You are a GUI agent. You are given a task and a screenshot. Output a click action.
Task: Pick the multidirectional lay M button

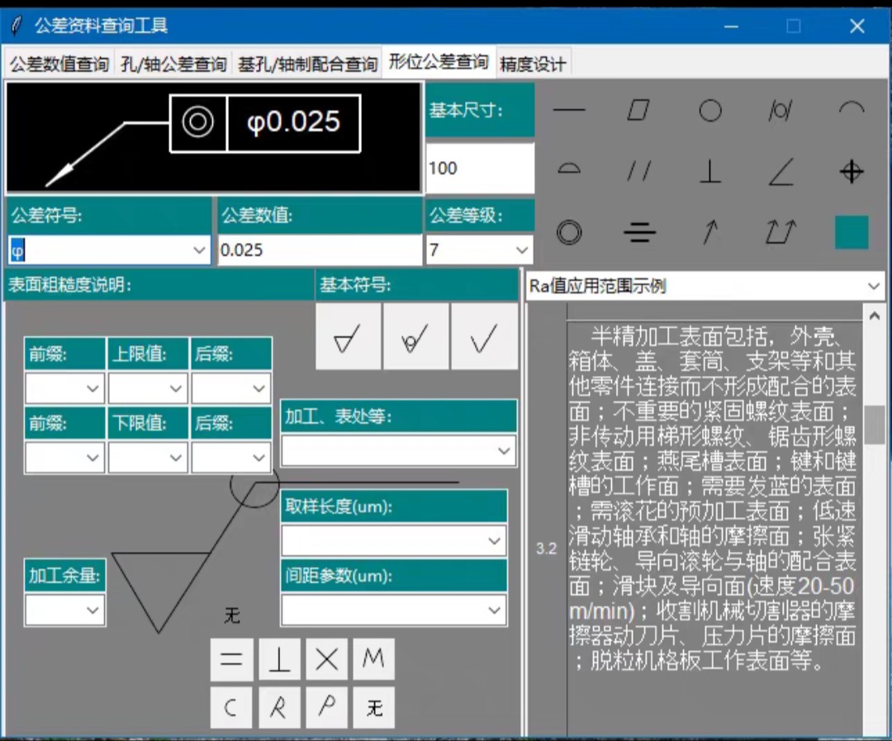(374, 659)
